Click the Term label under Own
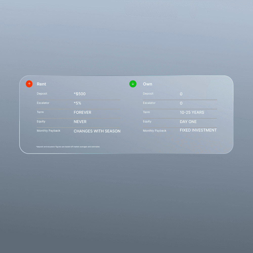Viewport: 253px width, 253px height. click(146, 112)
